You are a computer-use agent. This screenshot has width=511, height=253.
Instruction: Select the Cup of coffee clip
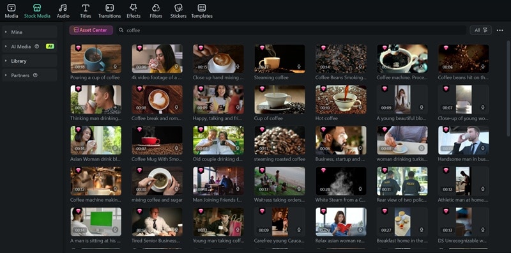point(280,100)
